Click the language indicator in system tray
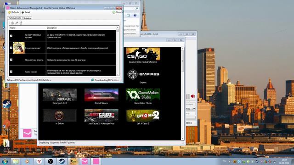 click(225, 161)
